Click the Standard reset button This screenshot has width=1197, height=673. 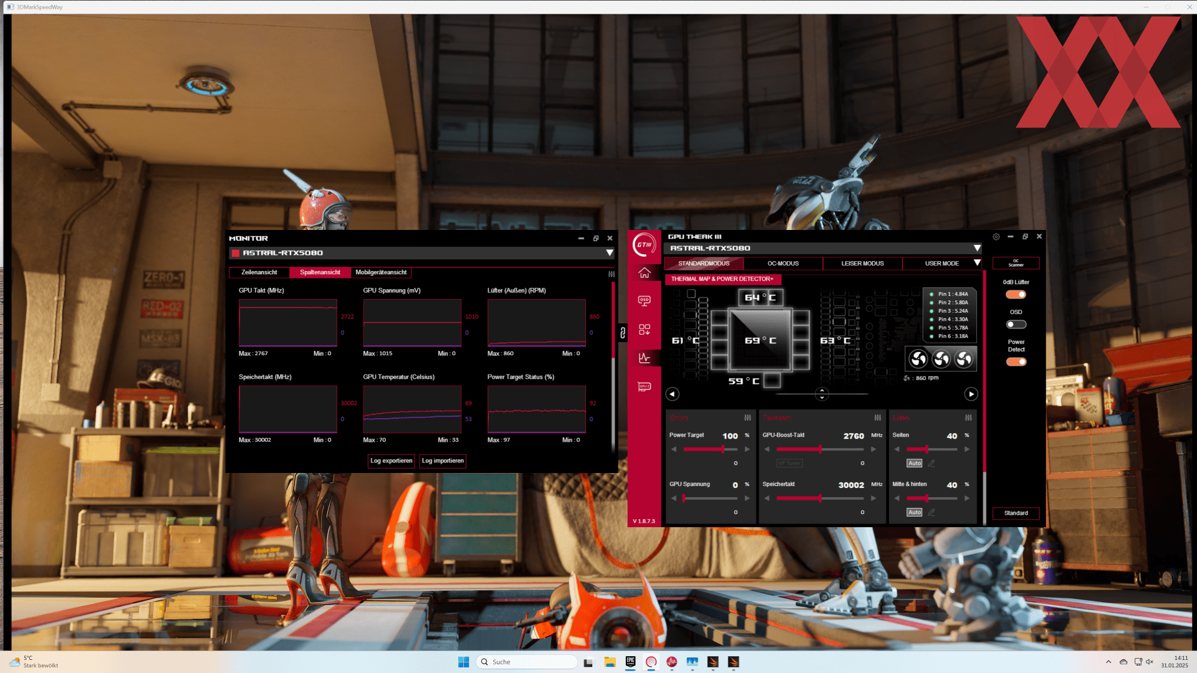1016,513
